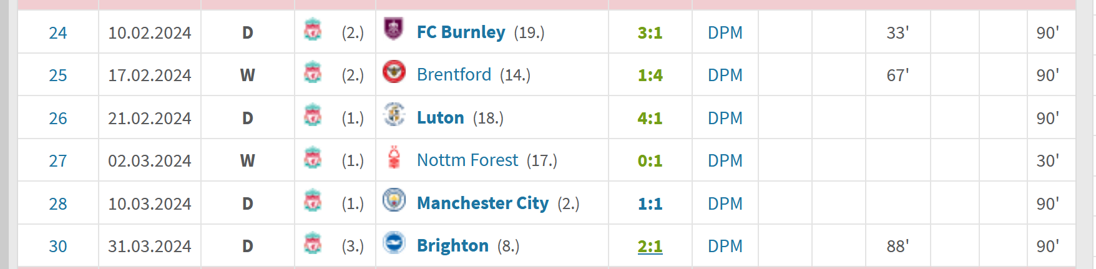The height and width of the screenshot is (269, 1096).
Task: Open matchday 27 link
Action: [58, 160]
